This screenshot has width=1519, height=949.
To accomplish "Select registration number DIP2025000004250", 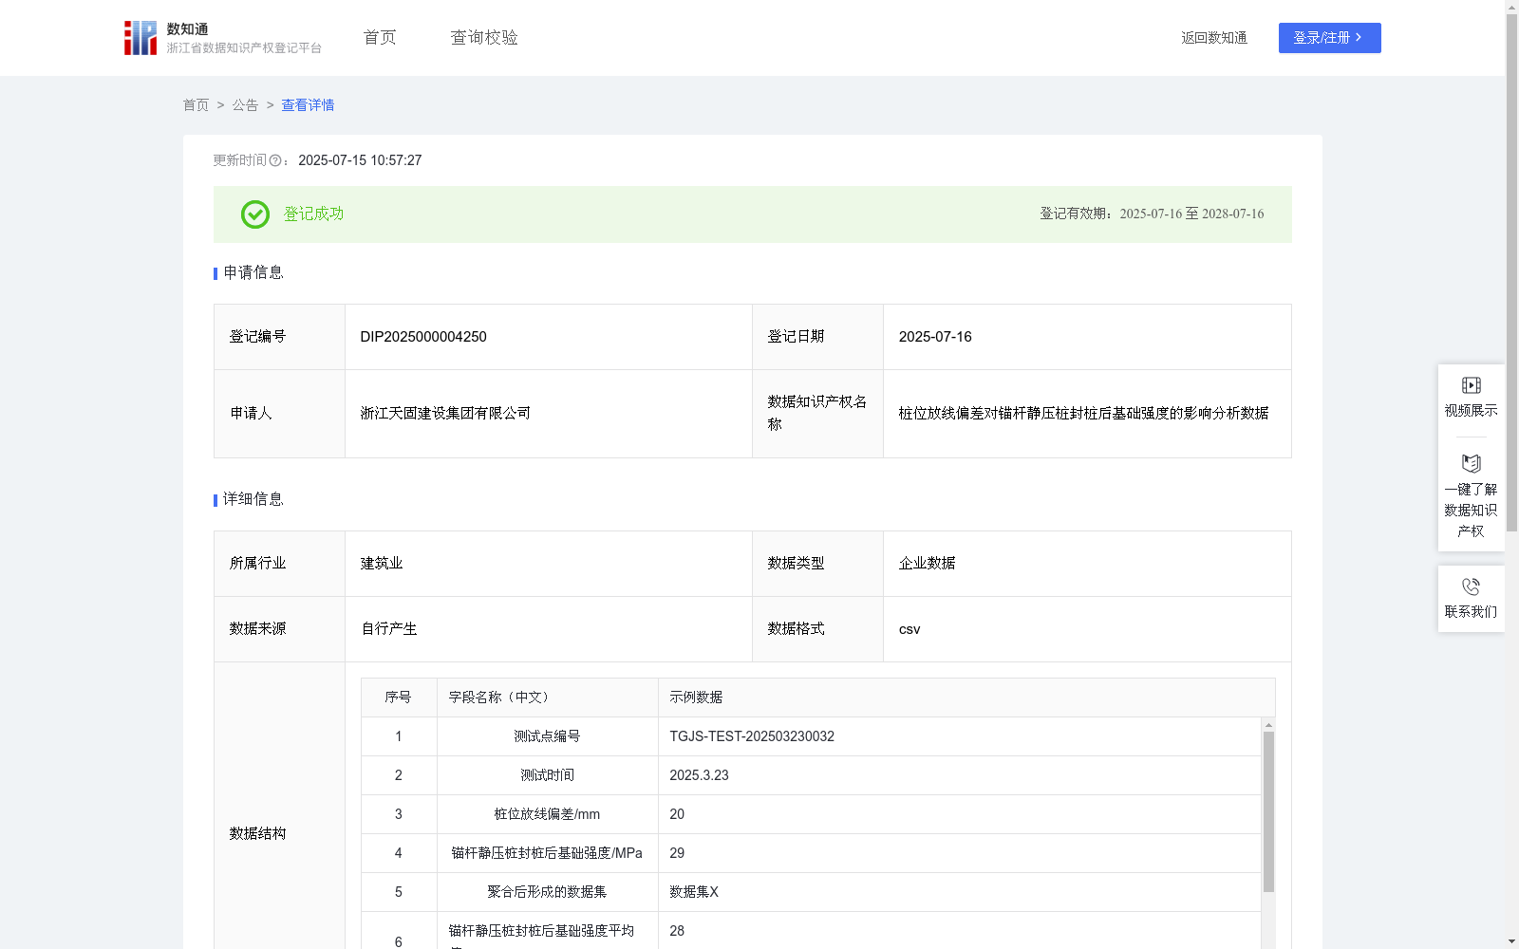I will click(x=423, y=337).
